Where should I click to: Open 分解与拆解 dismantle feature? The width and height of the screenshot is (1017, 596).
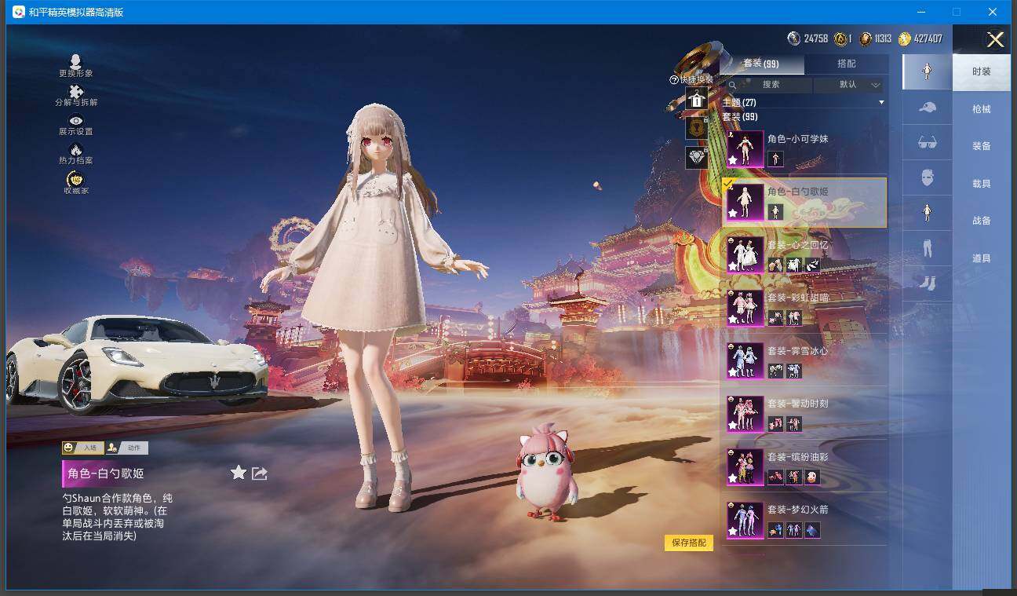tap(76, 96)
